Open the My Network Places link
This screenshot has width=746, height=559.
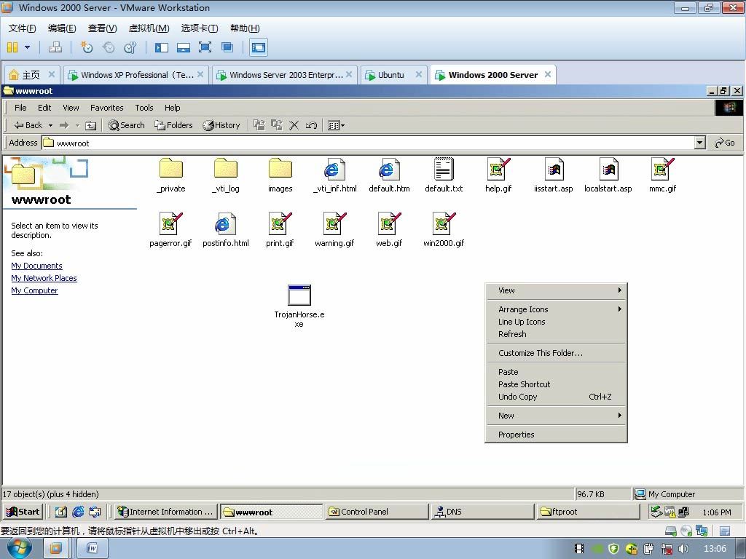tap(44, 278)
